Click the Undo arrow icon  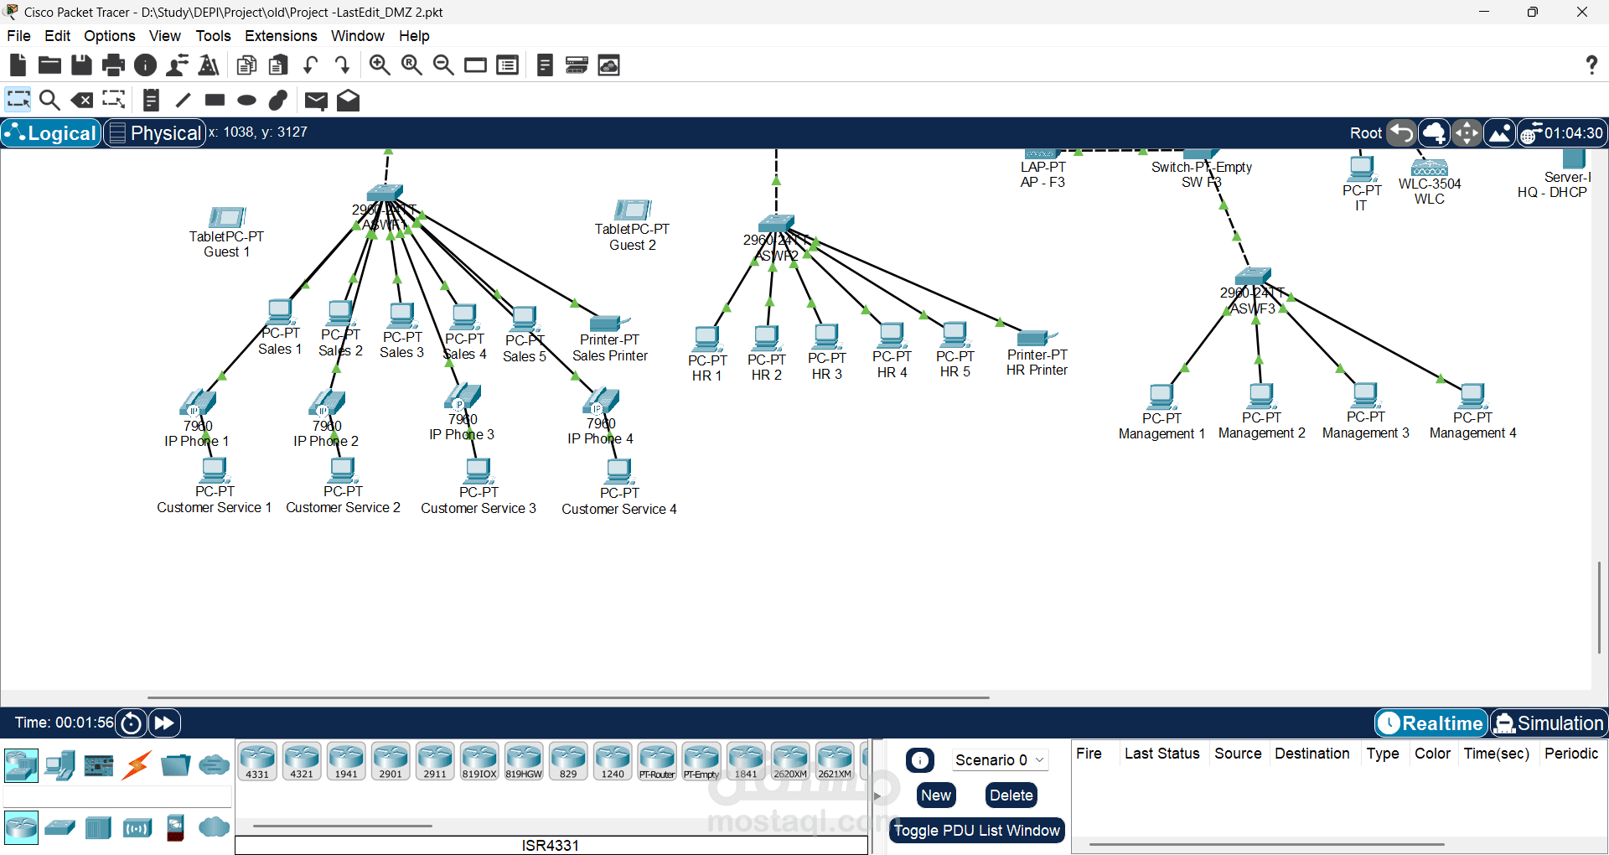(x=311, y=65)
